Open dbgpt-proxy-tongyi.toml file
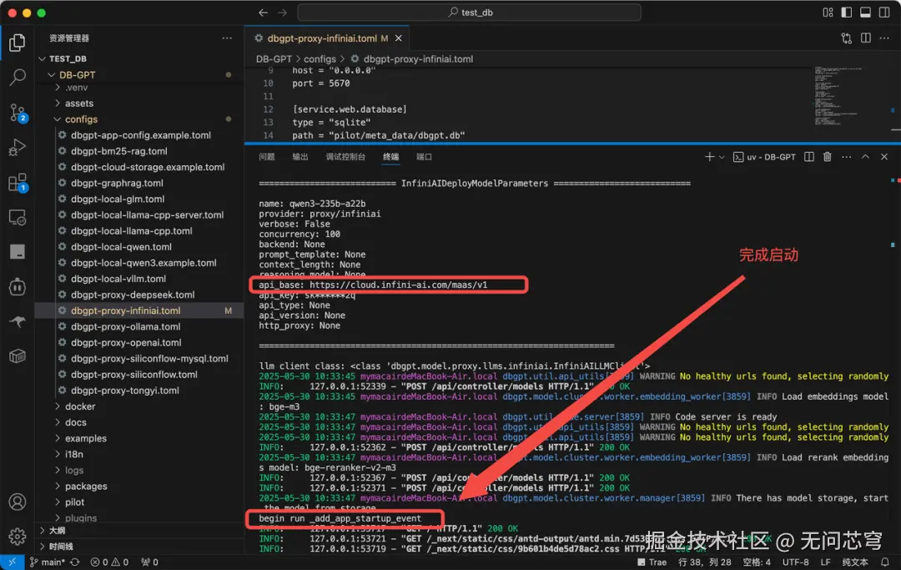The image size is (901, 570). 124,391
